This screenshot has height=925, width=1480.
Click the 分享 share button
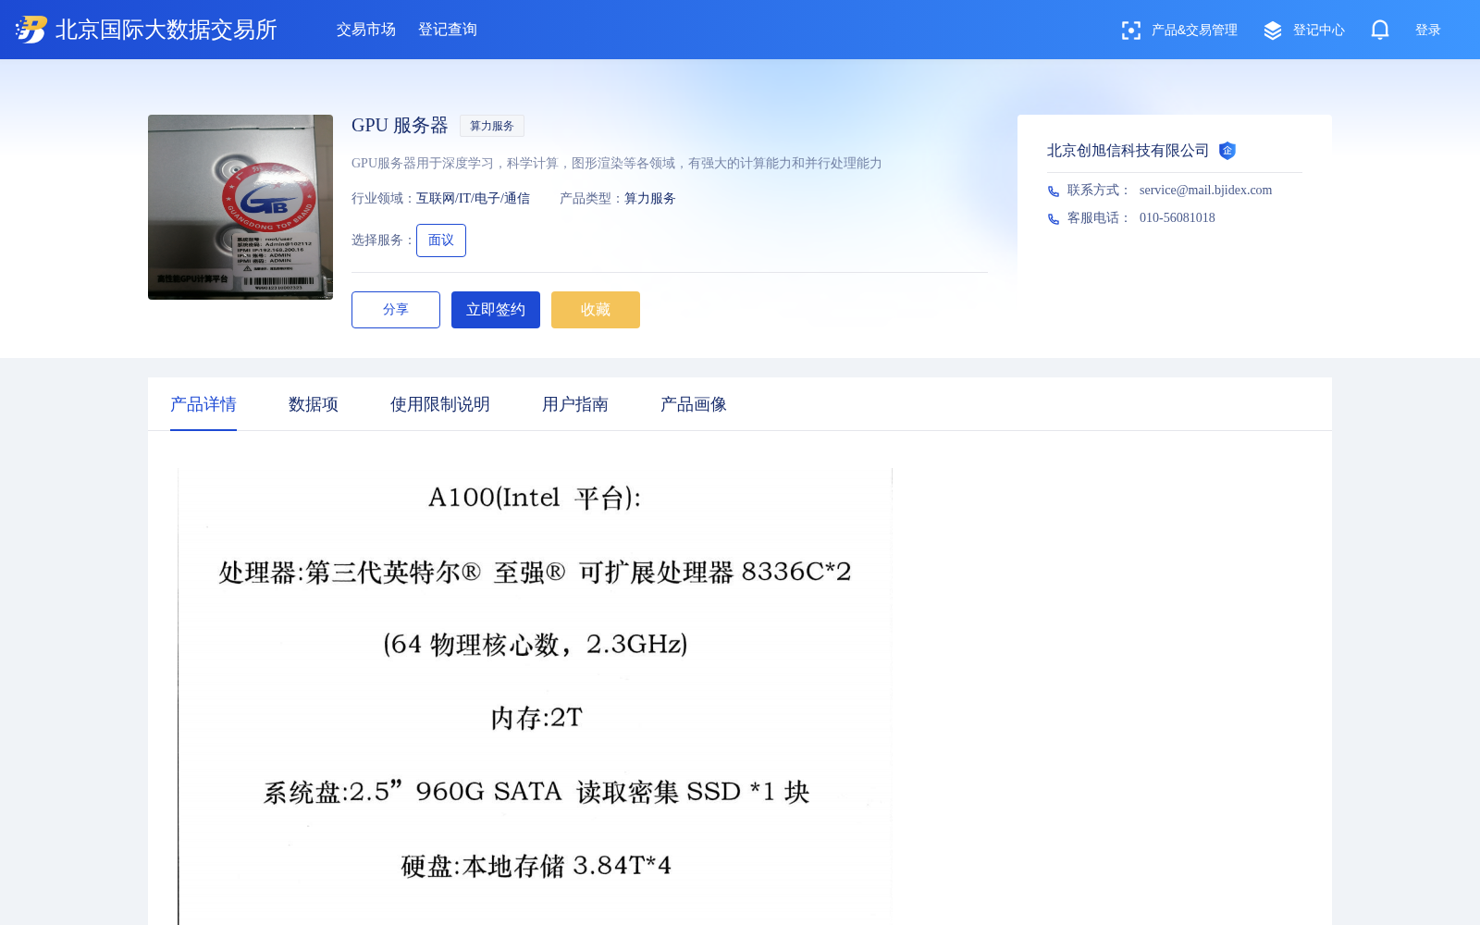pos(396,310)
